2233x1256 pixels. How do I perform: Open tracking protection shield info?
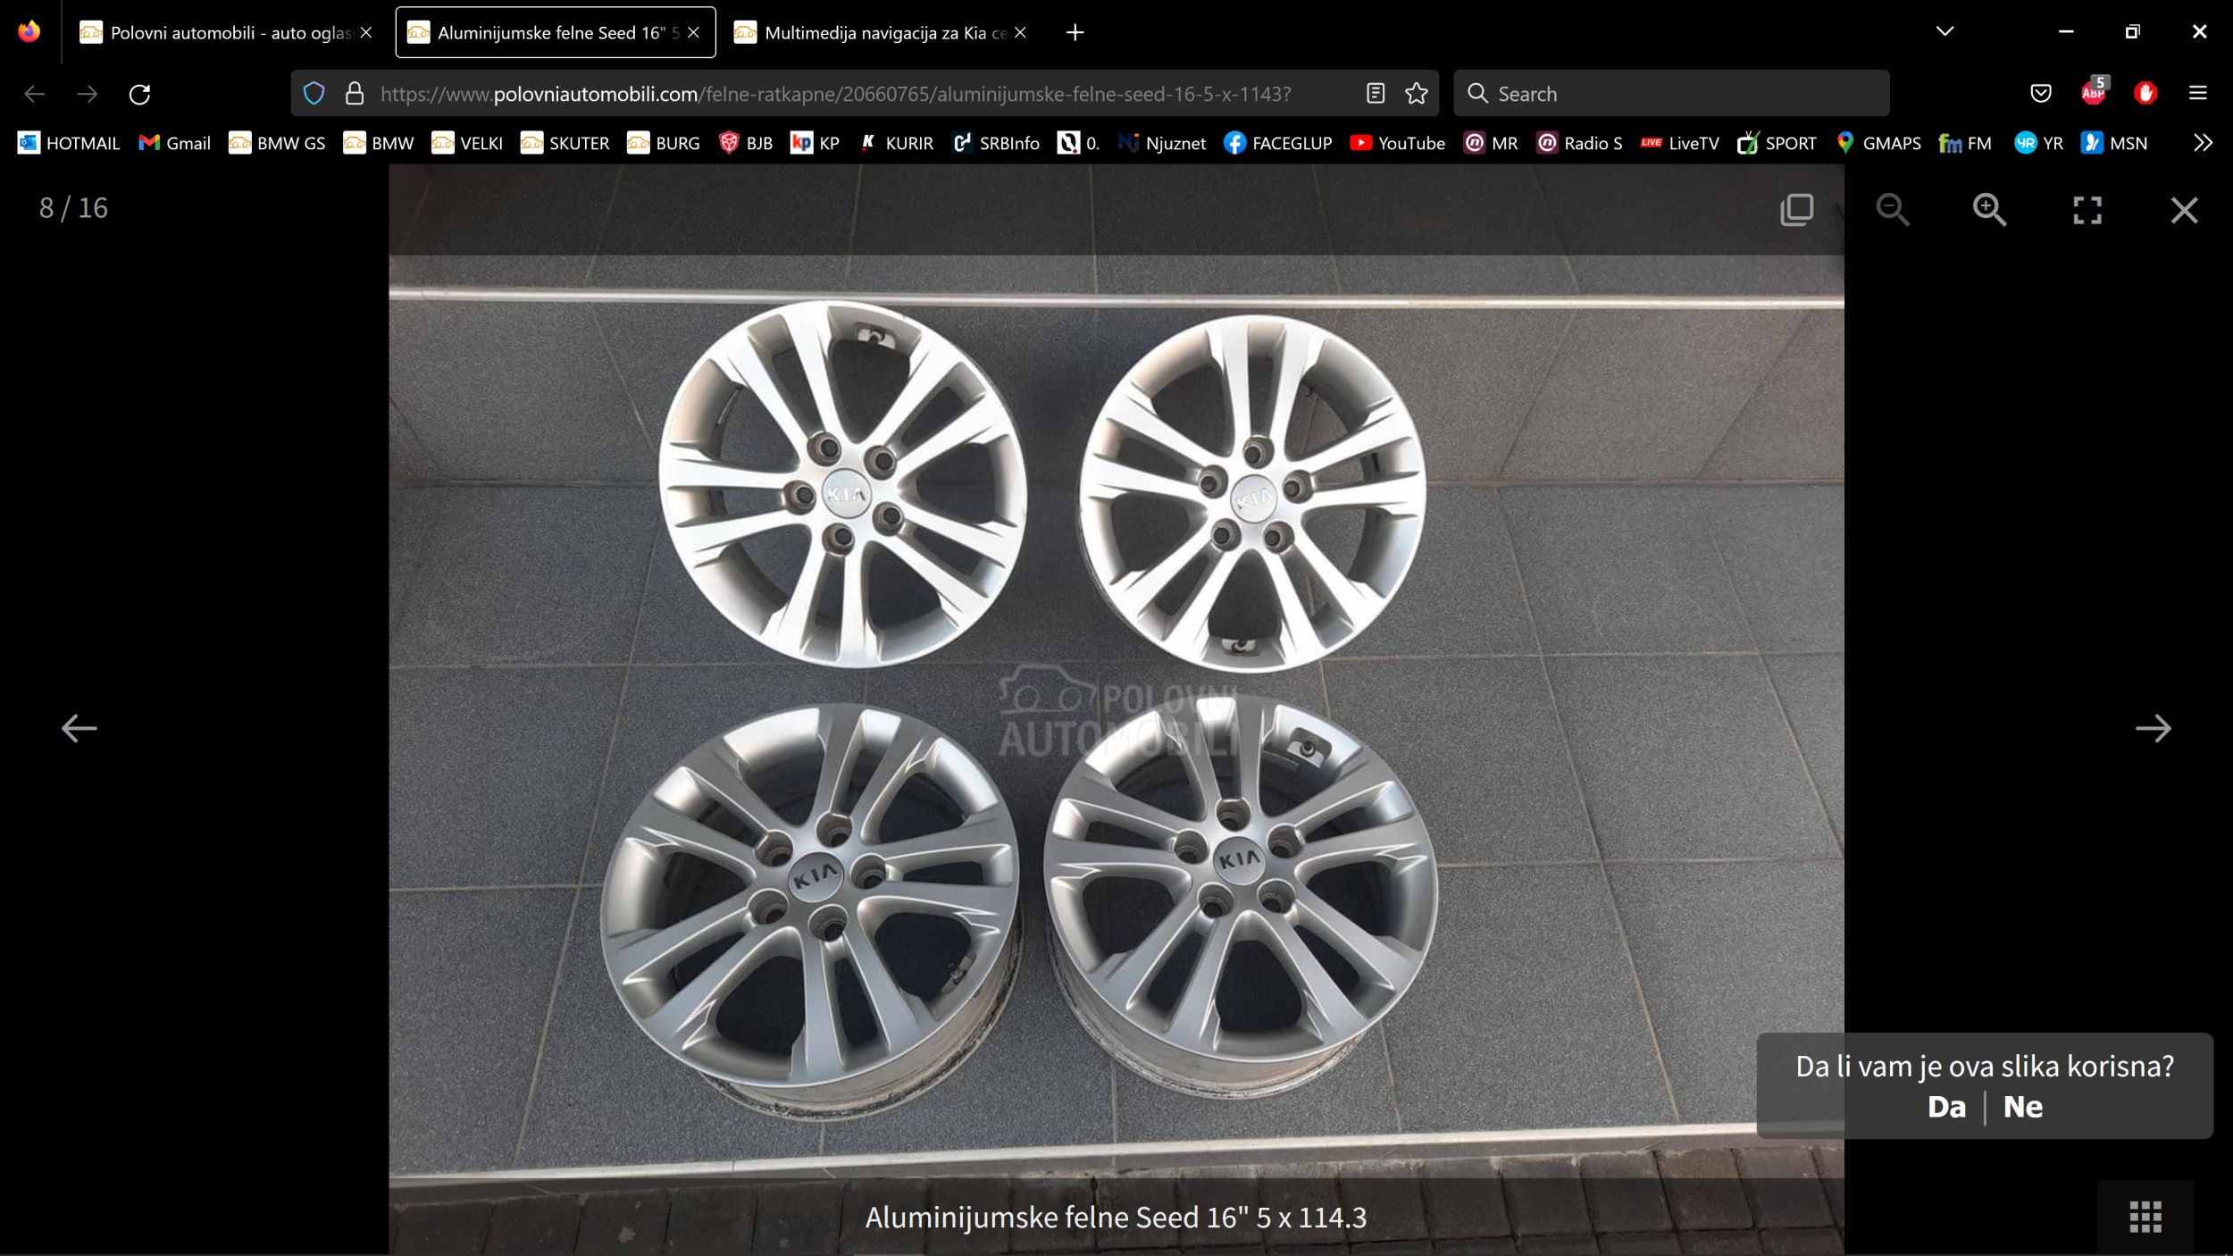click(314, 94)
